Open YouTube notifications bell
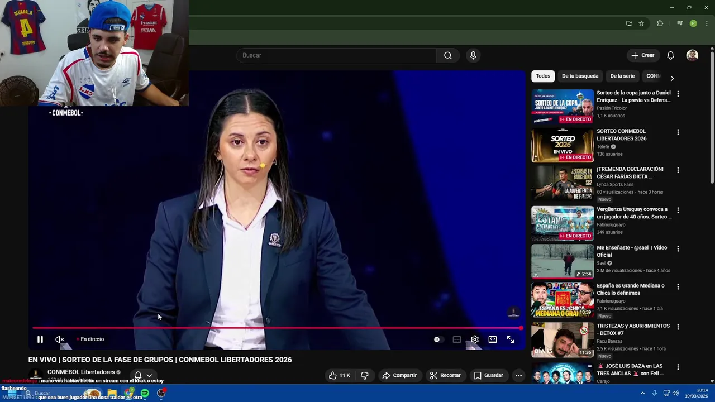The width and height of the screenshot is (715, 402). [671, 55]
